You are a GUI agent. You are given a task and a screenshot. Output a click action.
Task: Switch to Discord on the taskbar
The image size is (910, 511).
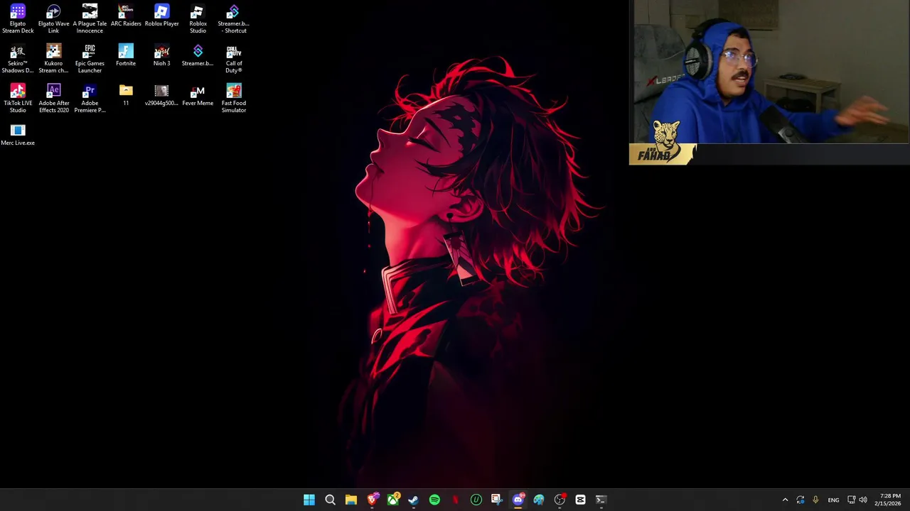[518, 500]
